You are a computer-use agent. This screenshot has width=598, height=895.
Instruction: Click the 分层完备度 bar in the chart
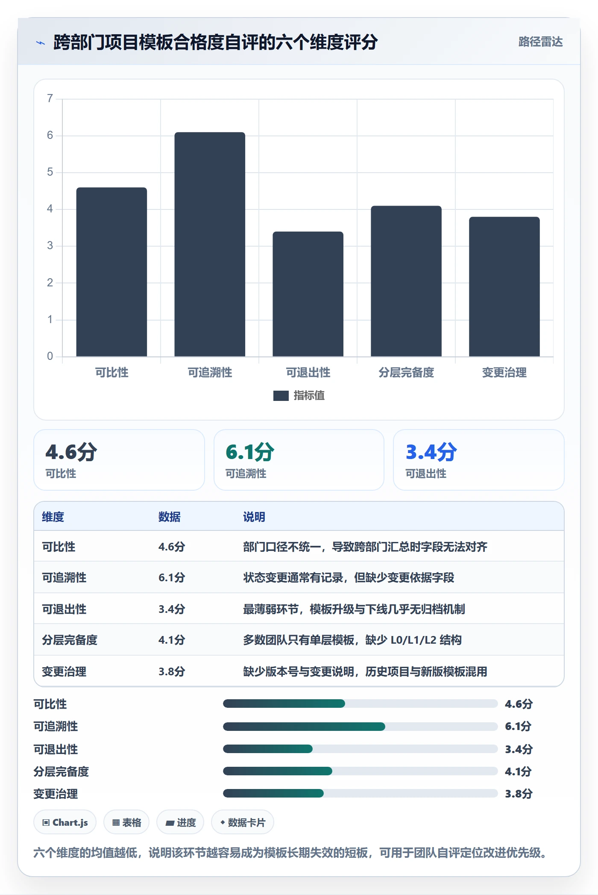[x=406, y=281]
